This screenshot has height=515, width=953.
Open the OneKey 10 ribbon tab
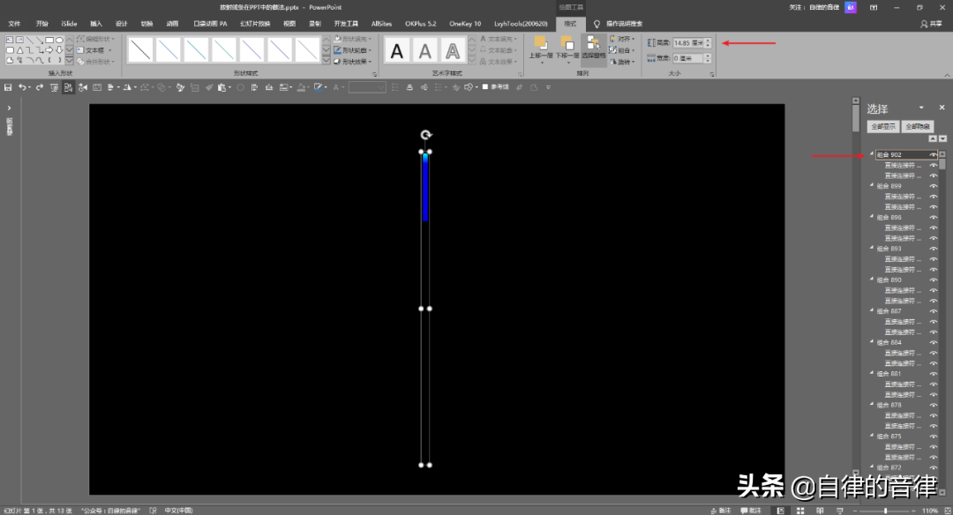(465, 24)
